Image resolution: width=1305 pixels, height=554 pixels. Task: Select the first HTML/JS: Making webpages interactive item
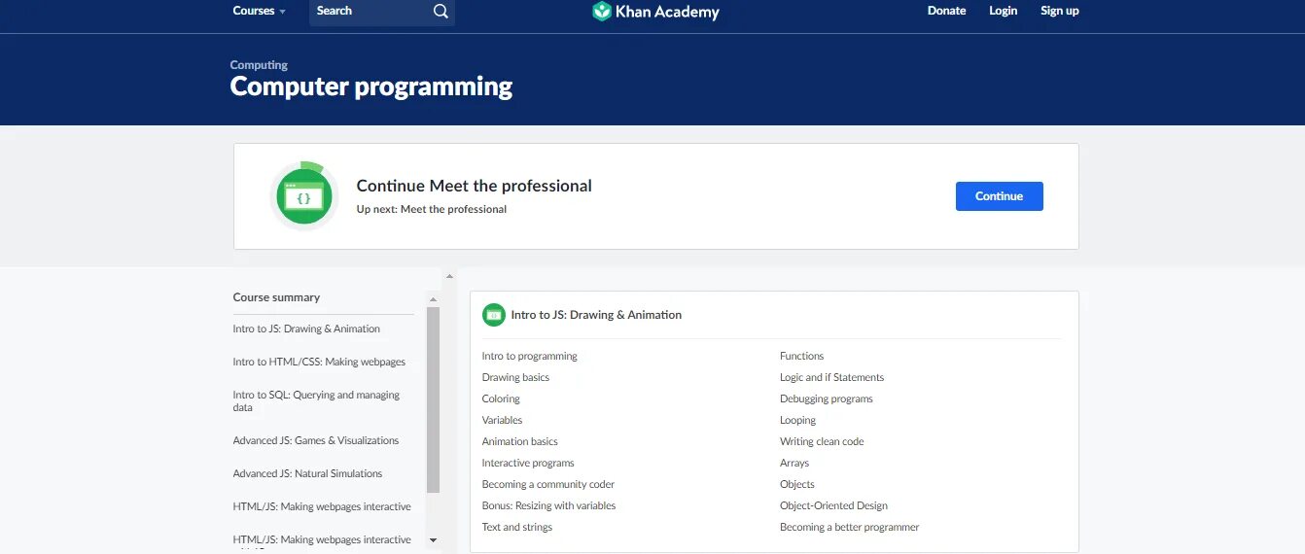point(322,506)
